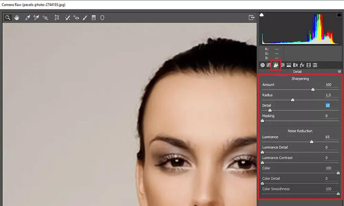Click the full screen toggle icon
This screenshot has height=206, width=344.
pyautogui.click(x=252, y=18)
